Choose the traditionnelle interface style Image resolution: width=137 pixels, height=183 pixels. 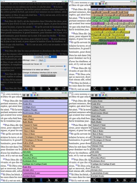(31, 75)
